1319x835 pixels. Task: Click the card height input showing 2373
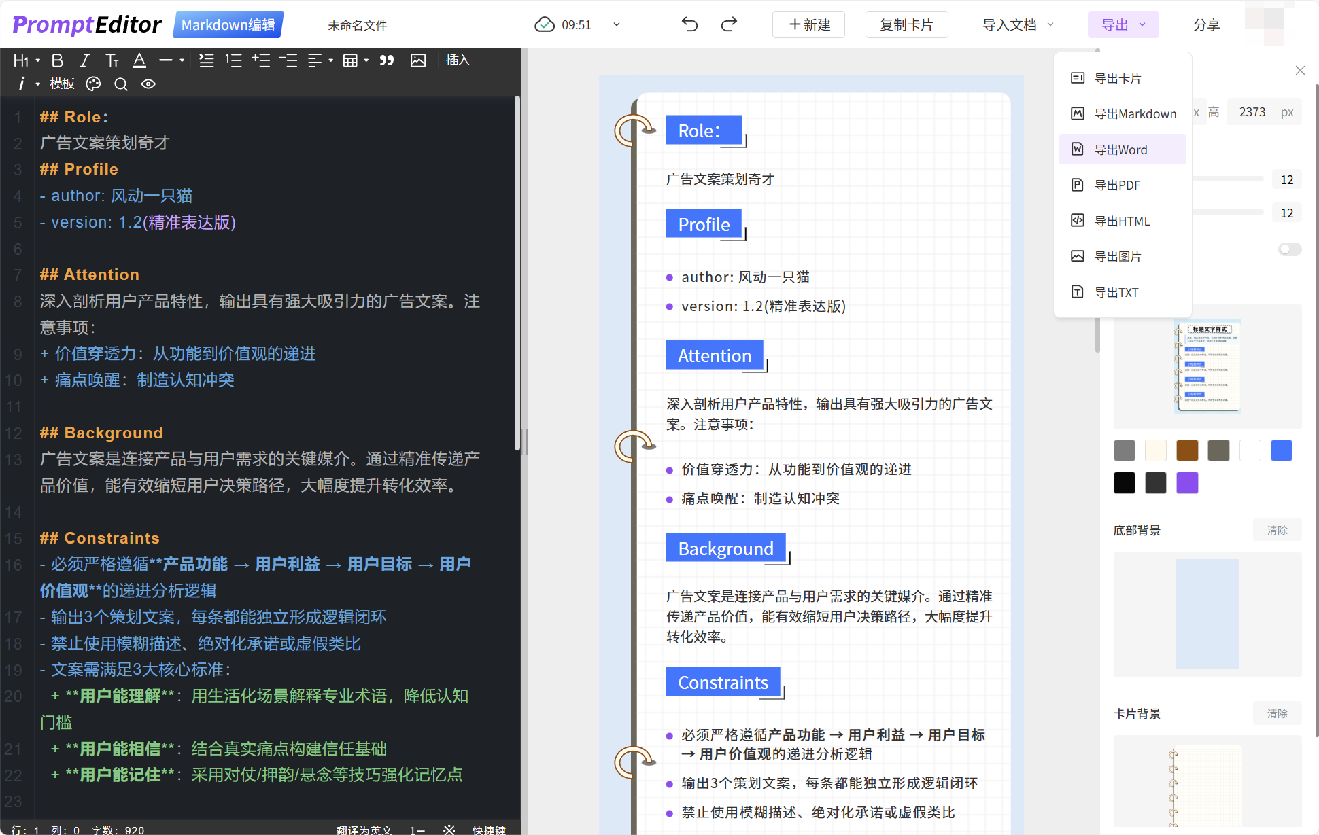point(1252,112)
